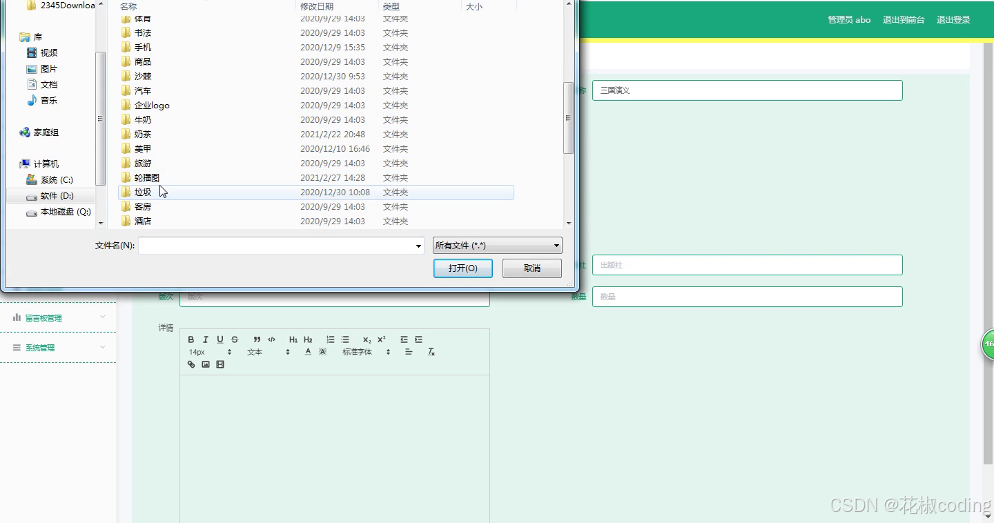Image resolution: width=994 pixels, height=523 pixels.
Task: Expand the 留言板管理 sidebar menu
Action: (58, 318)
